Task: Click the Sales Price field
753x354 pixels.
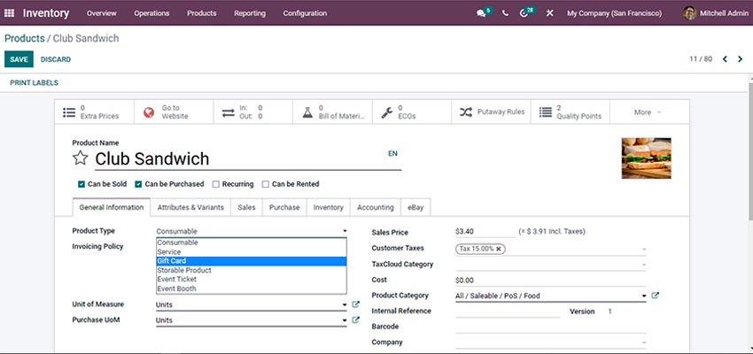Action: tap(485, 232)
